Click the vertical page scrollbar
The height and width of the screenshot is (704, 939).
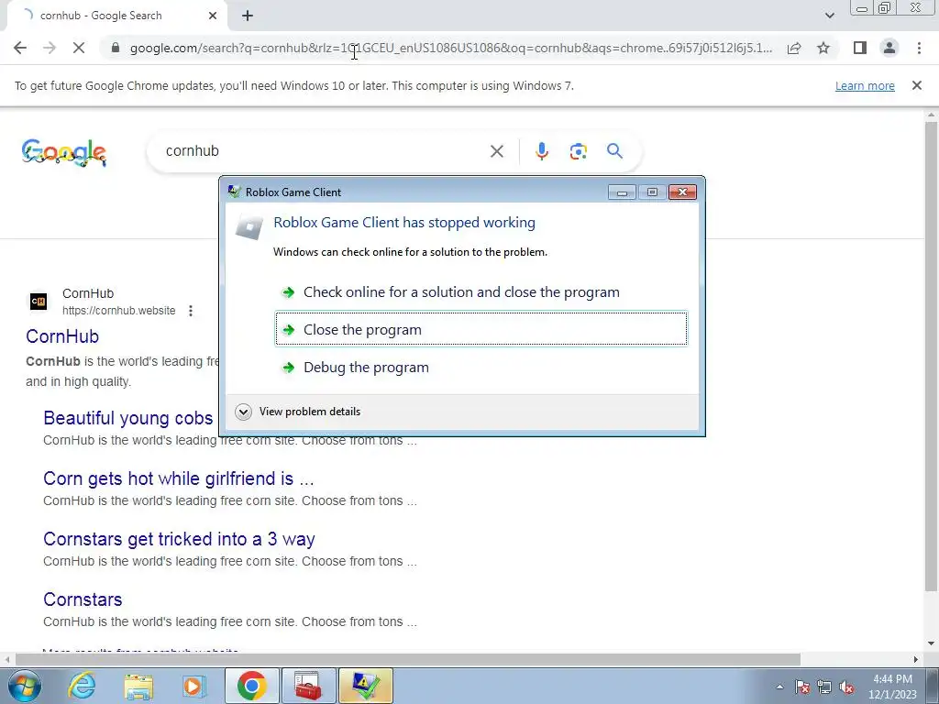click(931, 357)
